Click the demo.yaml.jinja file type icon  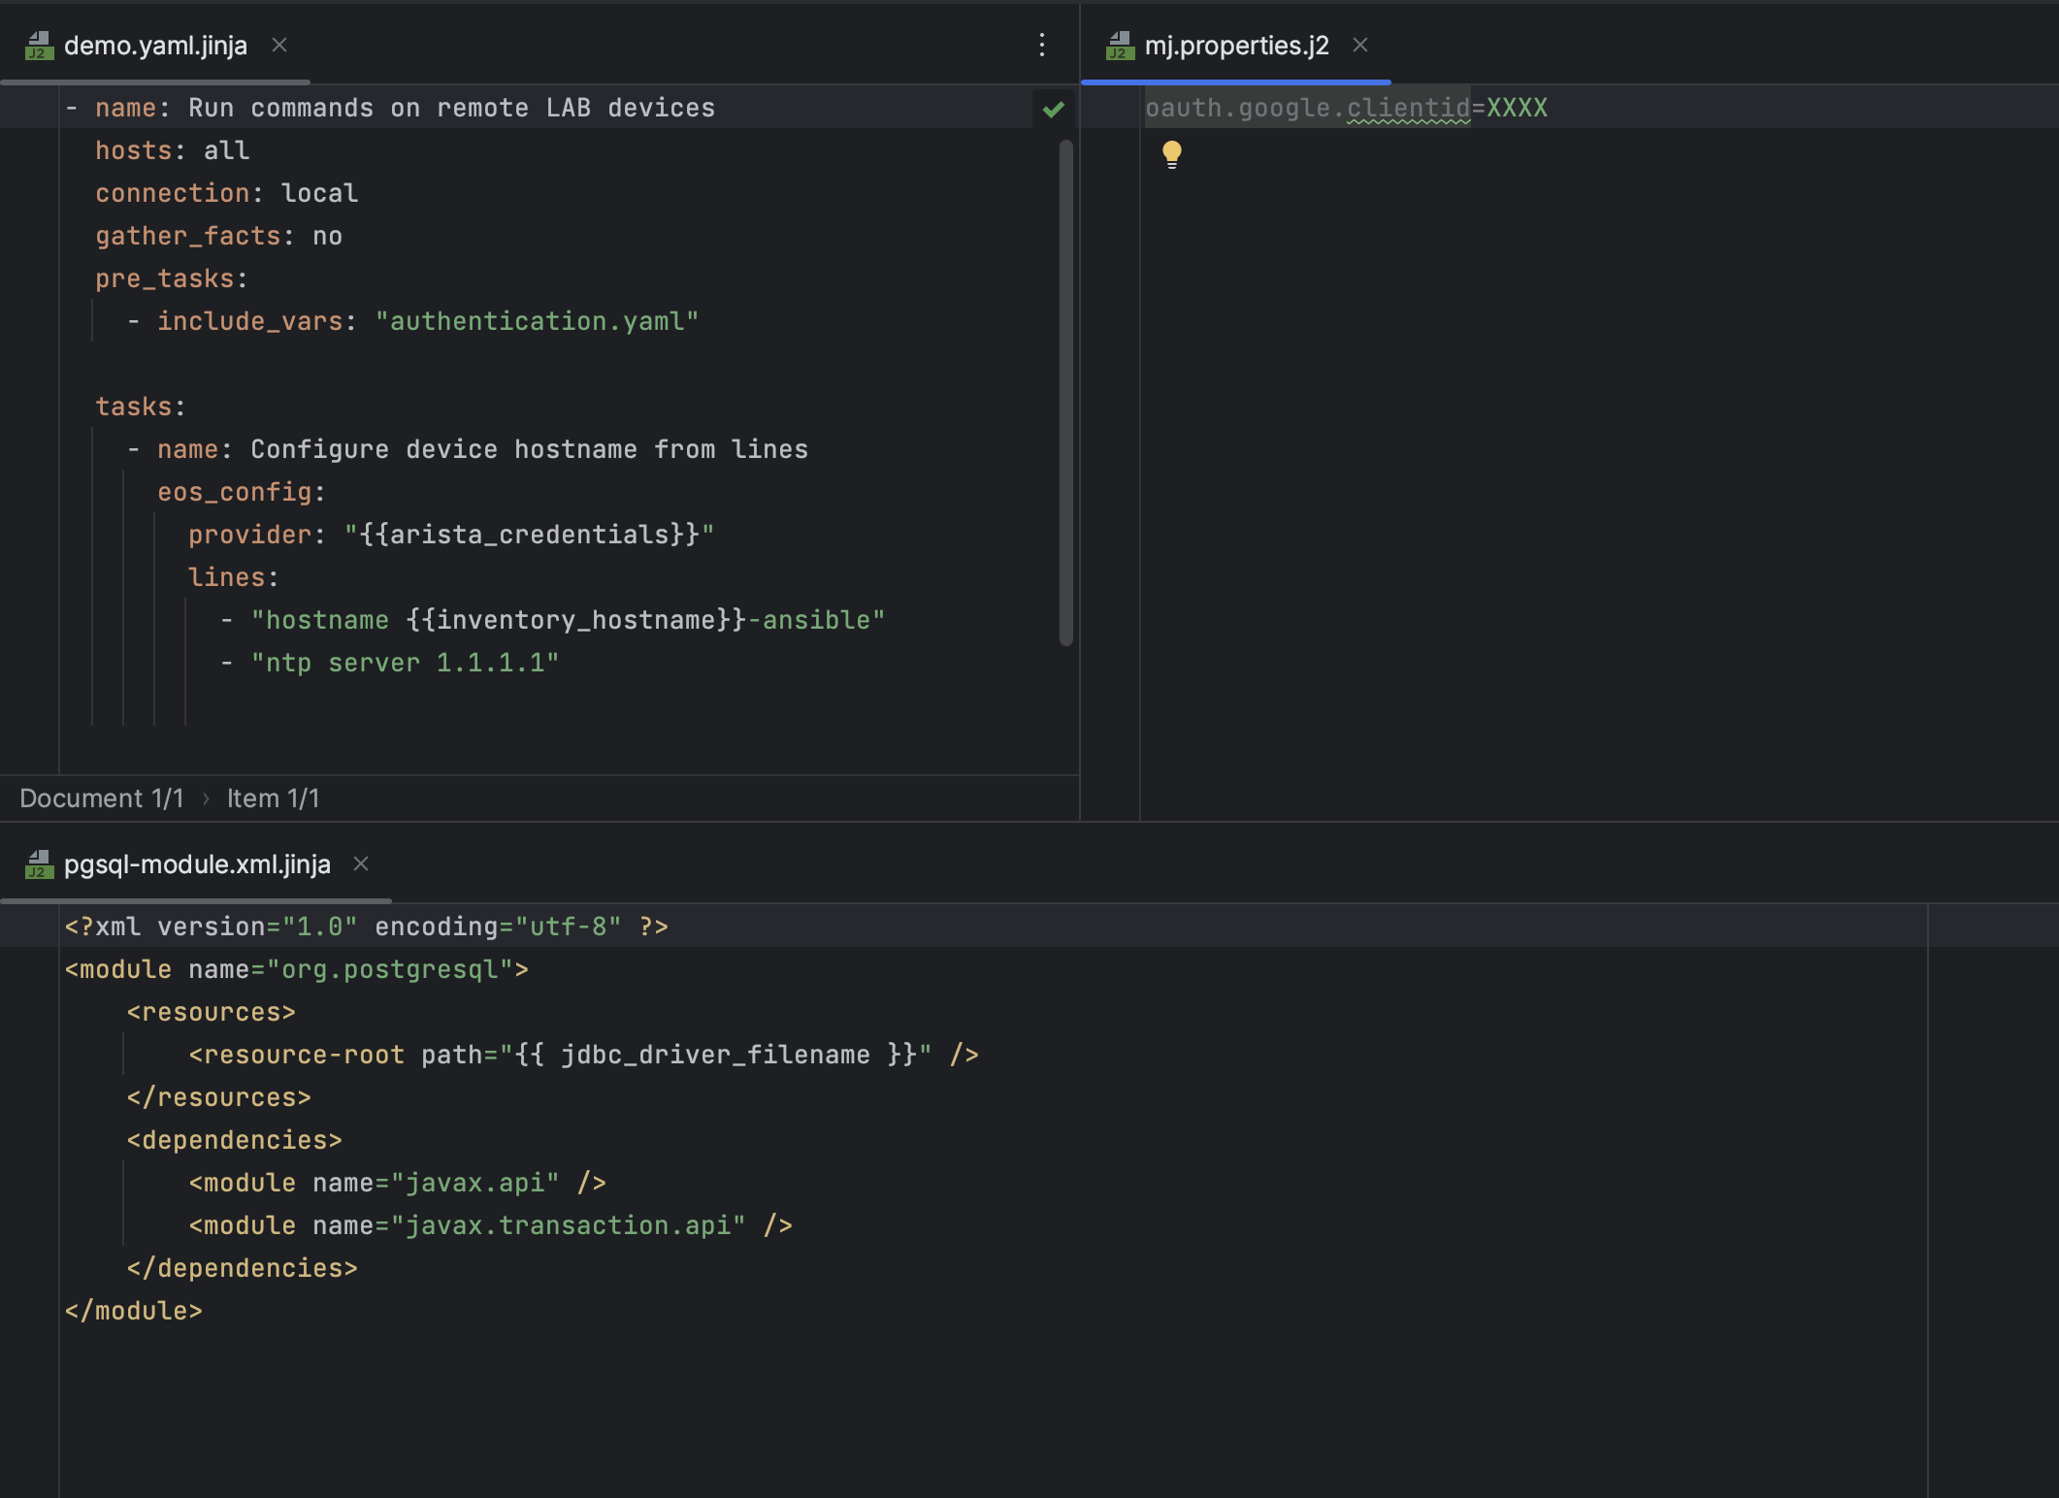click(39, 46)
